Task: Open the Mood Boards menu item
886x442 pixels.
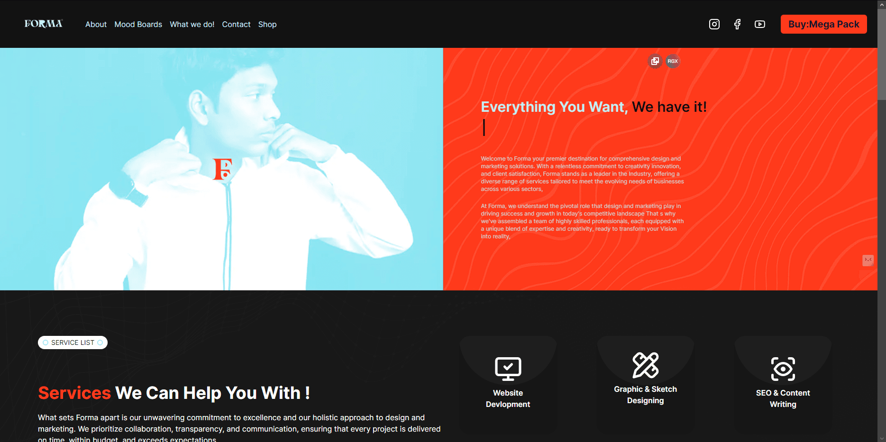Action: pos(138,24)
